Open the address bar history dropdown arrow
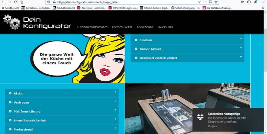Screen dimensions: 267x134 point(199,2)
